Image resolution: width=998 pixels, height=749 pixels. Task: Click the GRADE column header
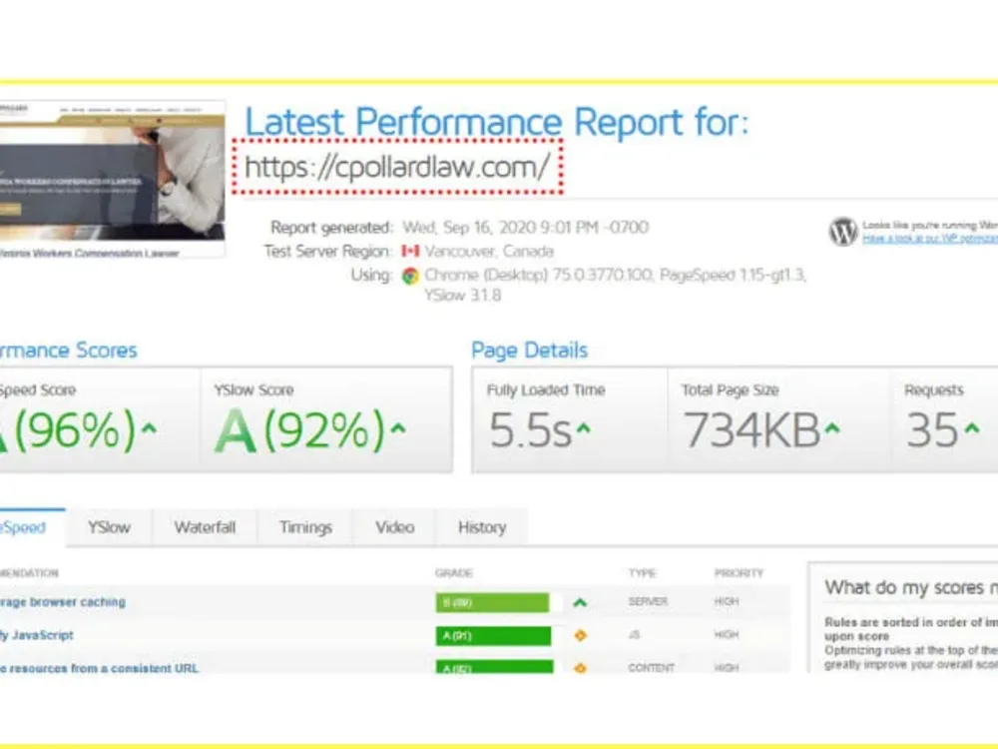click(x=454, y=573)
